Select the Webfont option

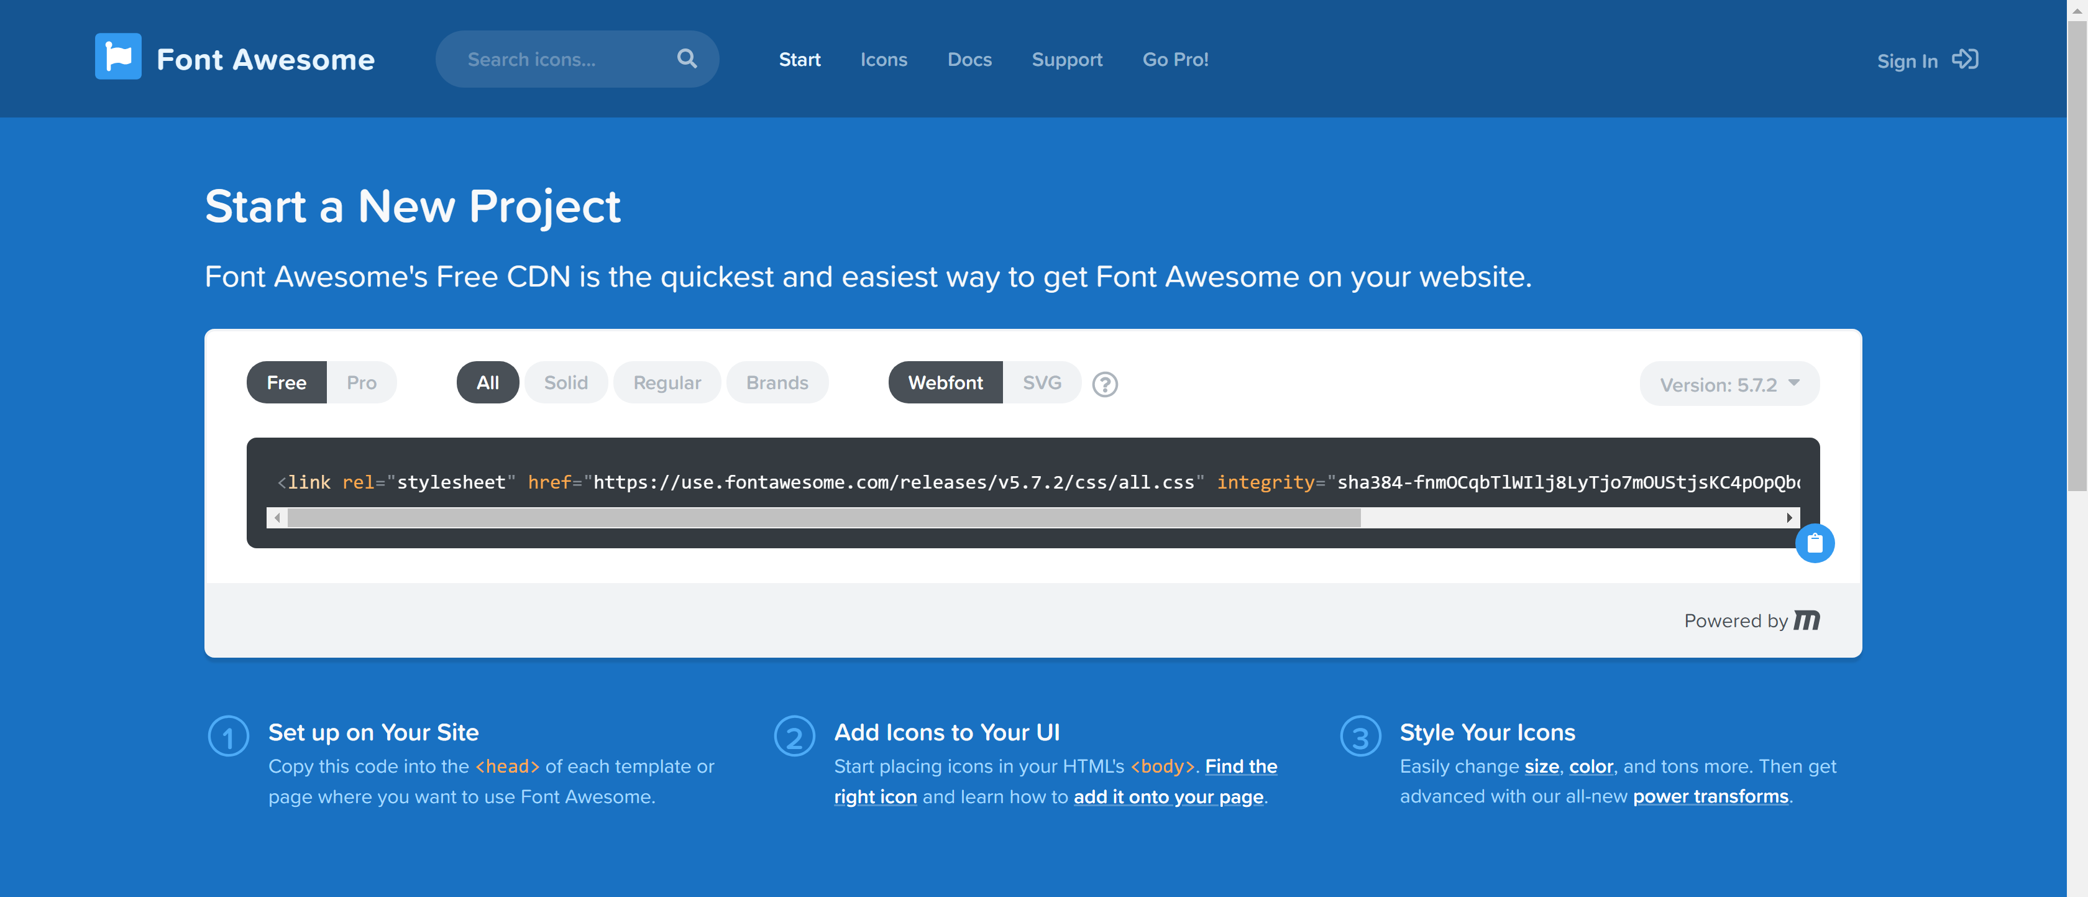point(945,382)
